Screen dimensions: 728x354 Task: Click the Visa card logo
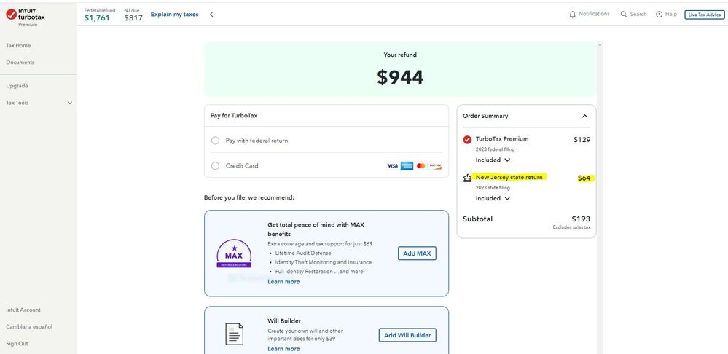392,165
